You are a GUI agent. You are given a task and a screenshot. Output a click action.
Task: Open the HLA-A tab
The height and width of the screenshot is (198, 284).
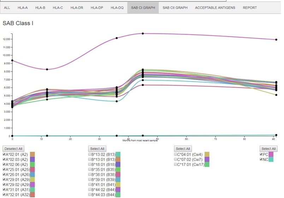pyautogui.click(x=23, y=8)
